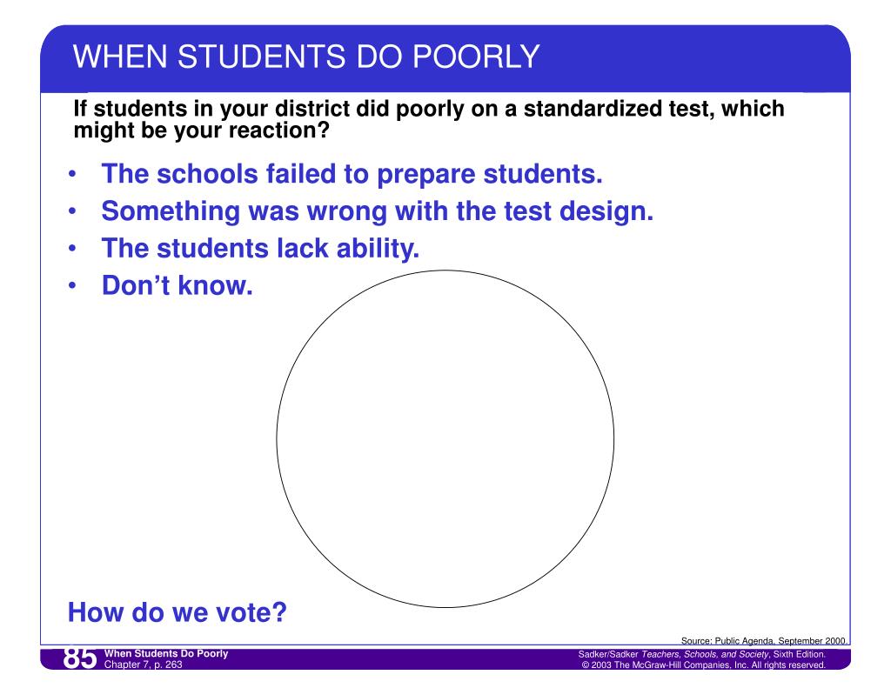Click the slide number 85
Image resolution: width=891 pixels, height=688 pixels.
79,658
